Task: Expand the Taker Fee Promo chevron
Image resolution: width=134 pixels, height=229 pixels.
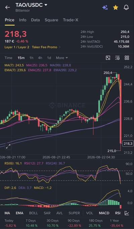Action: tap(59, 47)
